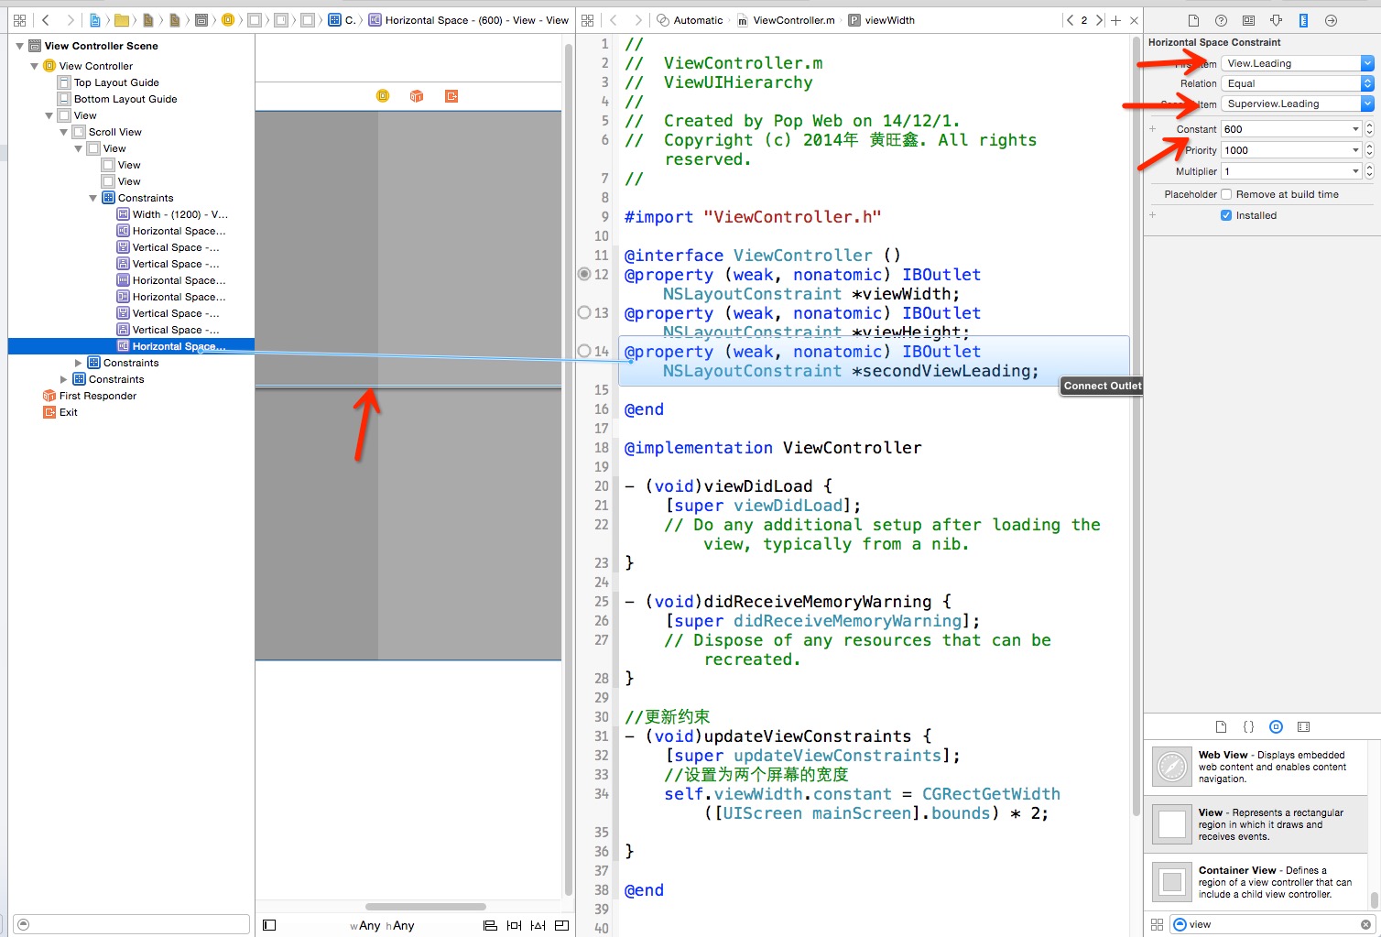Click the wAny hAny size class control
The image size is (1381, 937).
pyautogui.click(x=382, y=925)
